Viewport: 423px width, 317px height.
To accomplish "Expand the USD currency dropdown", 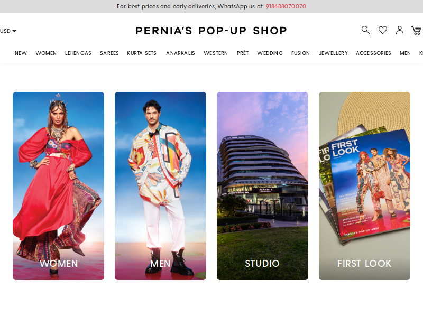I will pos(8,31).
